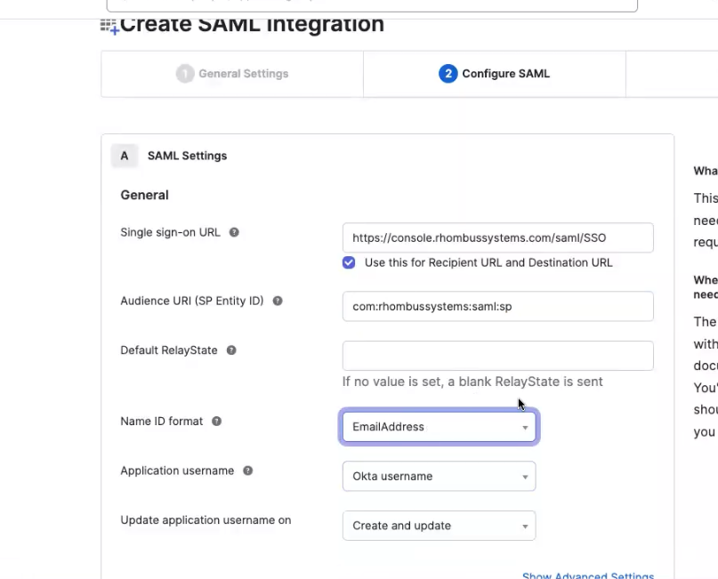Click the Audience URI input field

[x=497, y=306]
